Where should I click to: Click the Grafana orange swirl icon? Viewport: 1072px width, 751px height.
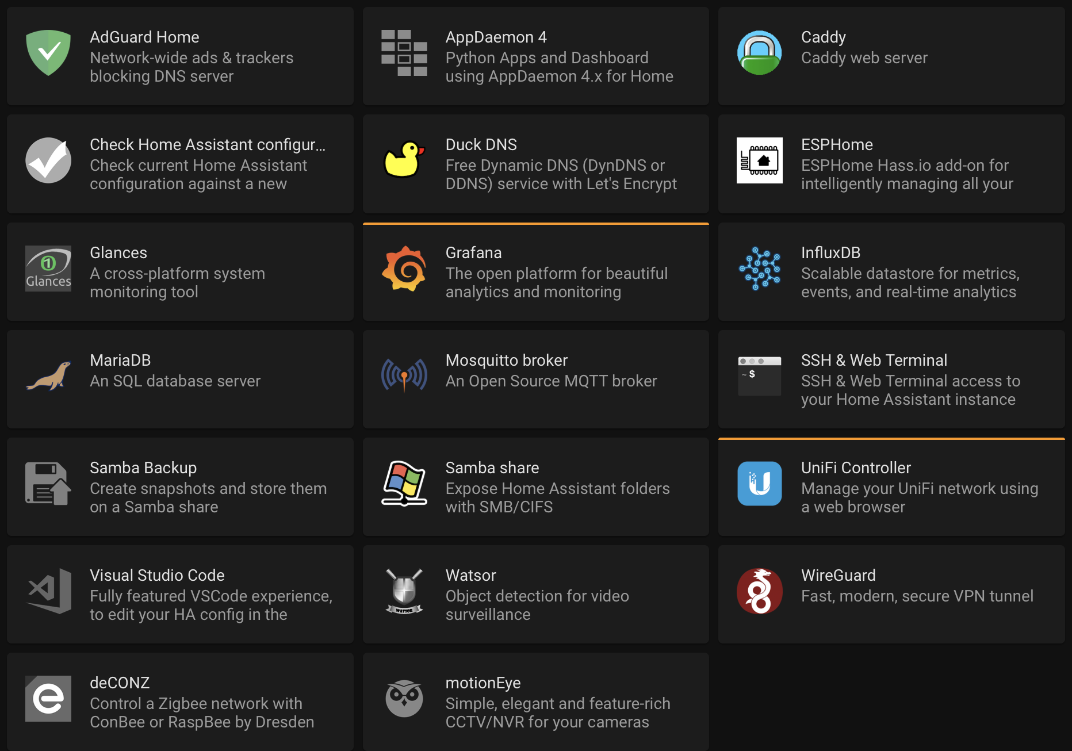[404, 269]
